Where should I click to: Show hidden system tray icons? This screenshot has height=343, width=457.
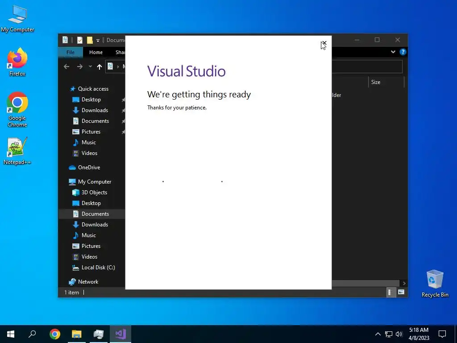pos(378,334)
